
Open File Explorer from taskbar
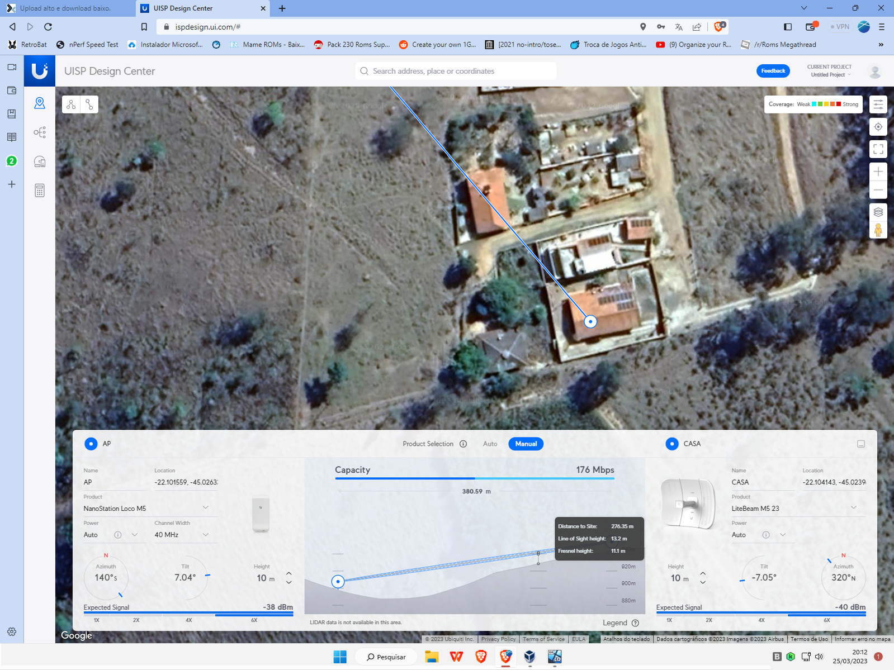(x=432, y=657)
